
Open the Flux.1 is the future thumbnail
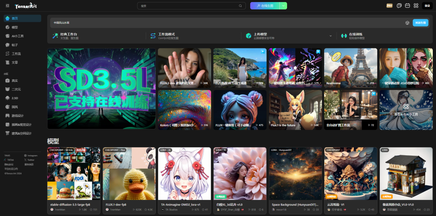[x=295, y=110]
